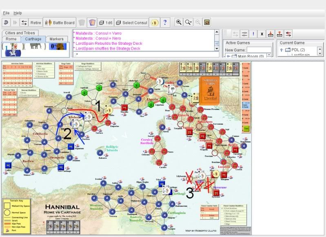
Task: Click the New Carthage walled city square
Action: pos(61,167)
